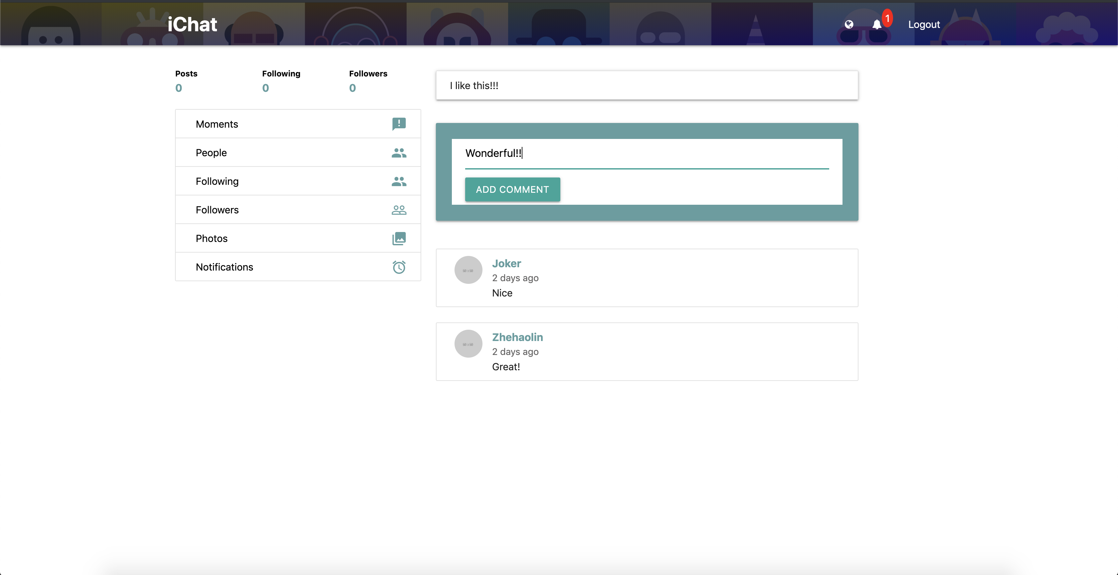Click the People group icon
This screenshot has height=575, width=1118.
399,153
